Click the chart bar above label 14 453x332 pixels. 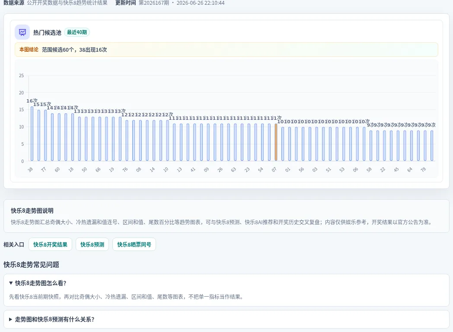154,141
